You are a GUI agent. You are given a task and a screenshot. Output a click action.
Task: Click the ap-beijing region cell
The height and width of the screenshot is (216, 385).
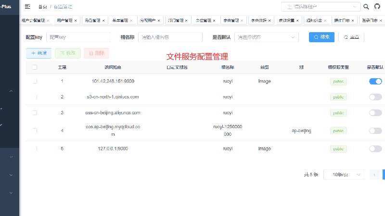301,131
